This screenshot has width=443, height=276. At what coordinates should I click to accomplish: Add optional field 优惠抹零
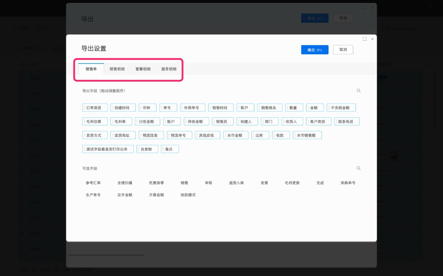click(157, 183)
